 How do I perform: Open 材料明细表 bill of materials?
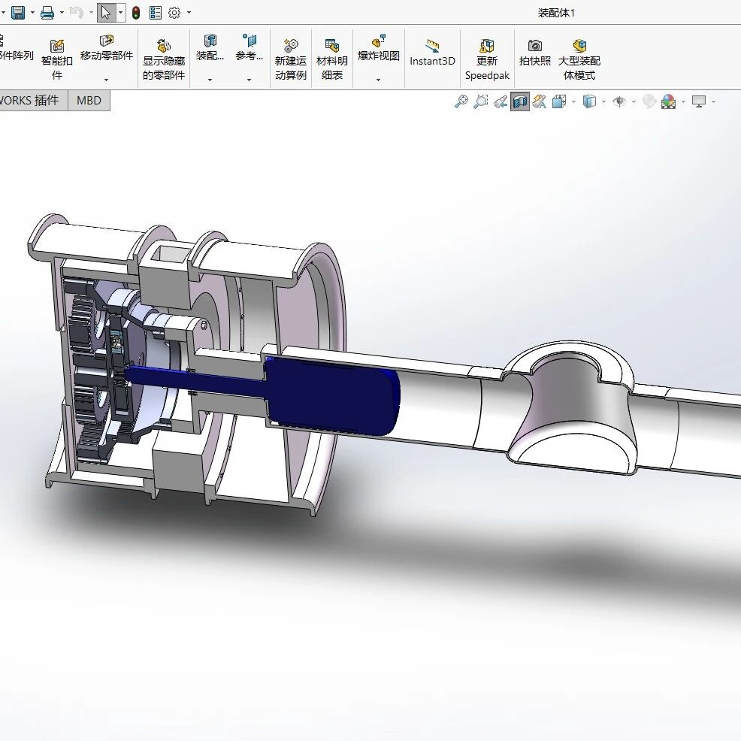click(x=331, y=59)
